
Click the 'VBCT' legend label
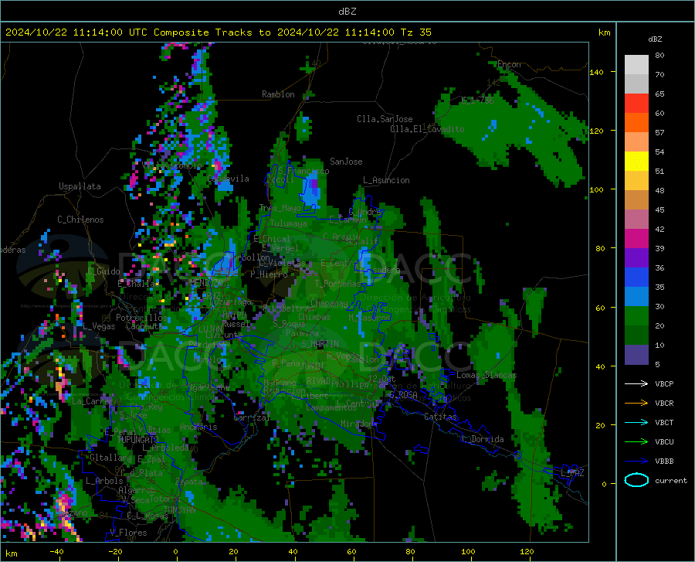(664, 422)
